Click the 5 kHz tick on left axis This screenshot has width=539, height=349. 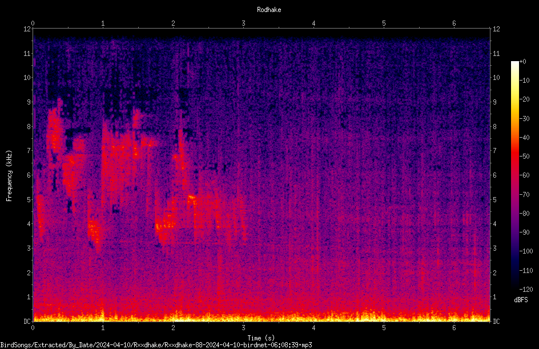coord(29,199)
